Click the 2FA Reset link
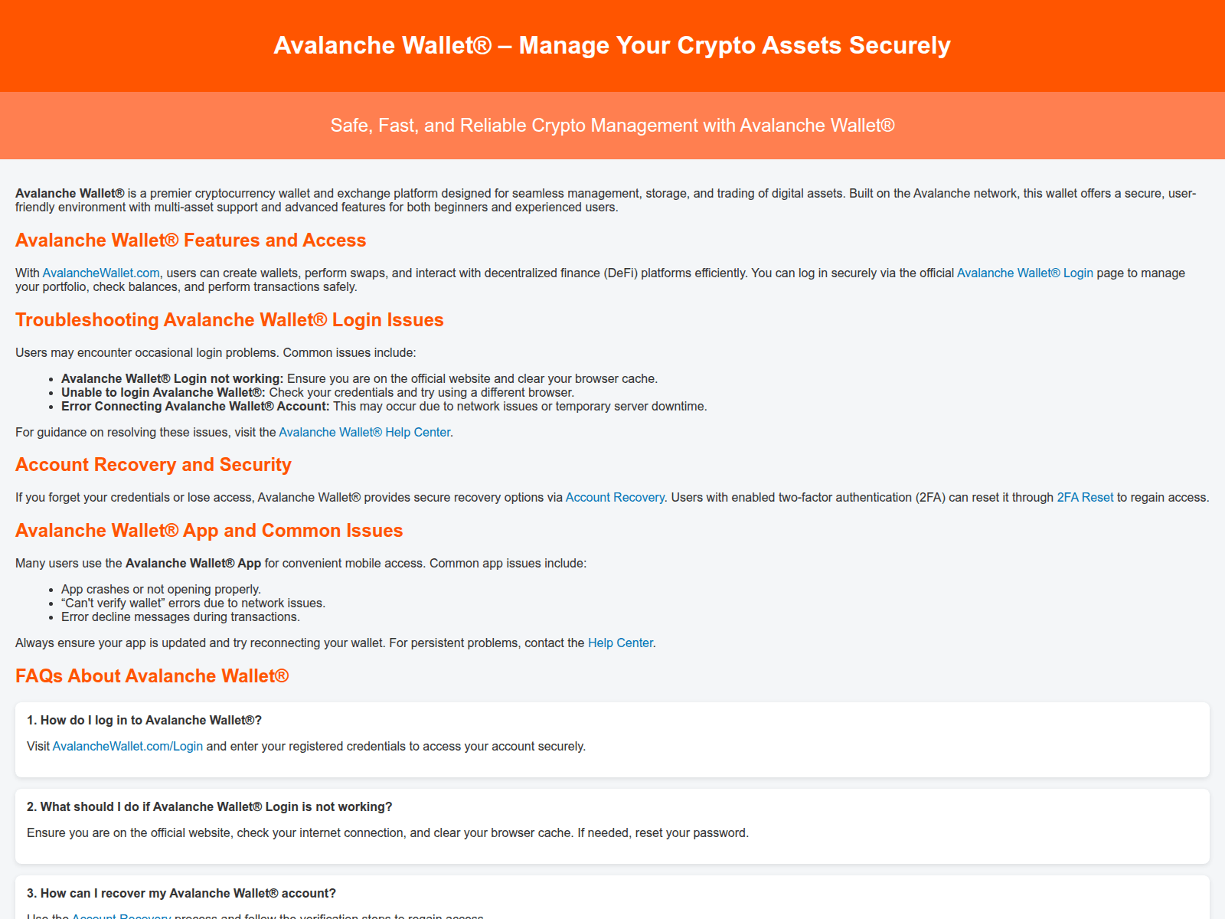This screenshot has height=919, width=1225. [x=1085, y=498]
